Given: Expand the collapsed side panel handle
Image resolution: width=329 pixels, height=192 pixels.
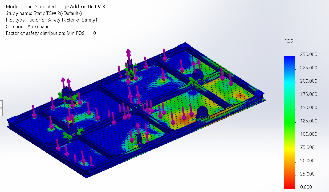Looking at the screenshot, I should (x=1, y=108).
